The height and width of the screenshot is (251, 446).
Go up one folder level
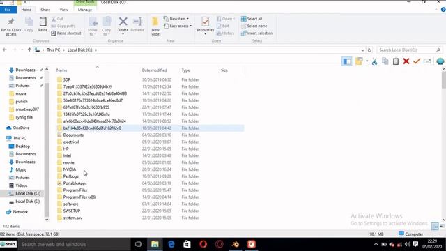click(29, 50)
